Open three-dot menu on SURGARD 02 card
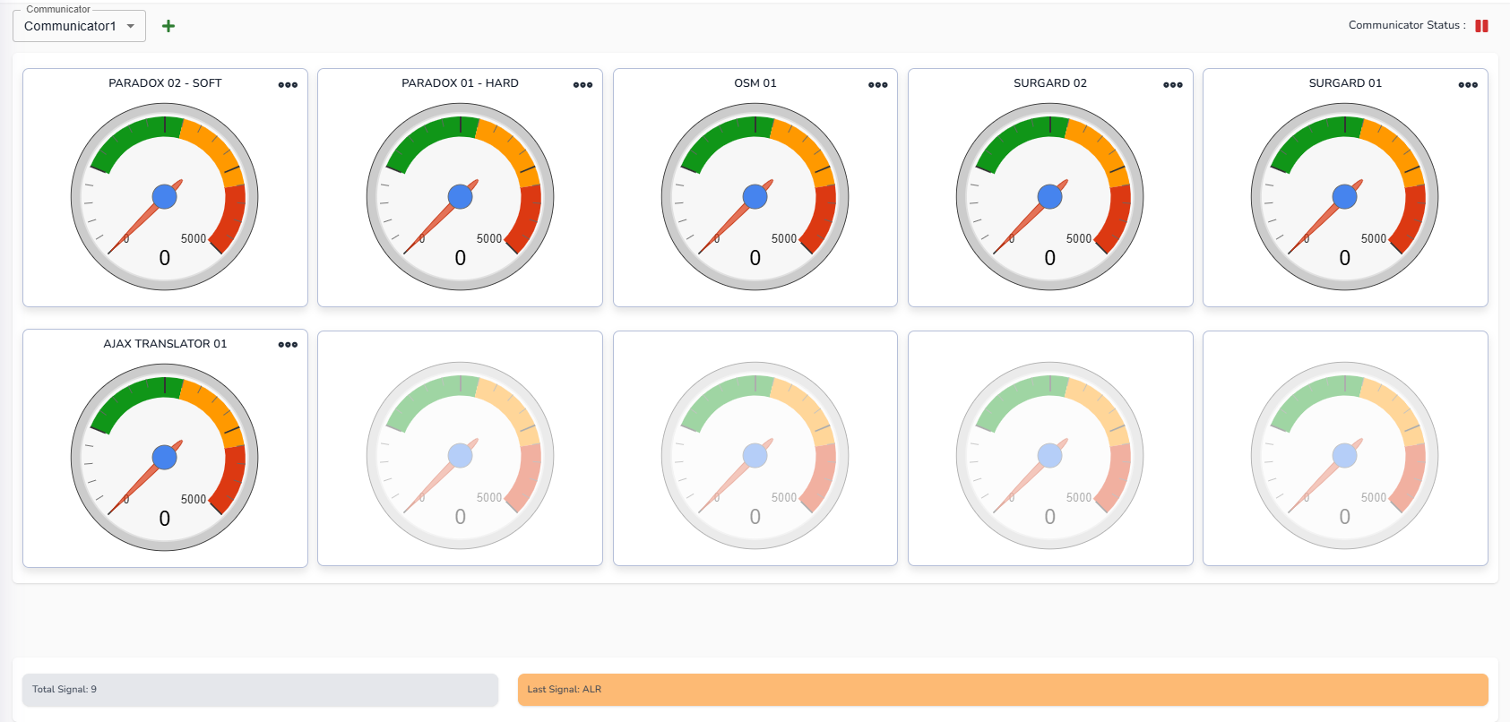 (1172, 85)
